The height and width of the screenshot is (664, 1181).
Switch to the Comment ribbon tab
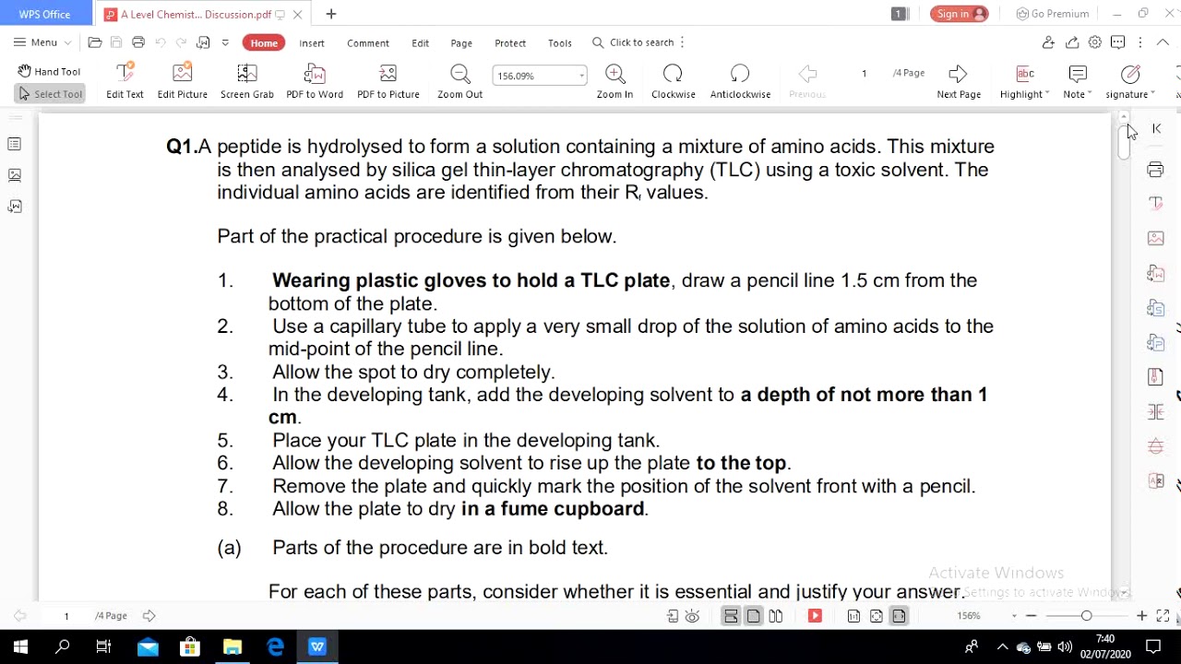click(368, 42)
